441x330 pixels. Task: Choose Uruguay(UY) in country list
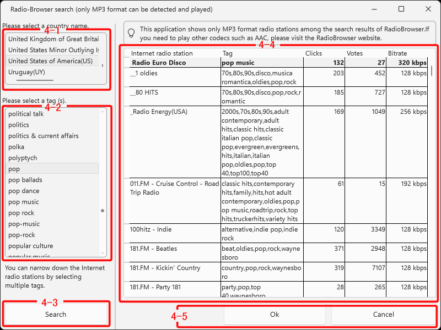(28, 72)
